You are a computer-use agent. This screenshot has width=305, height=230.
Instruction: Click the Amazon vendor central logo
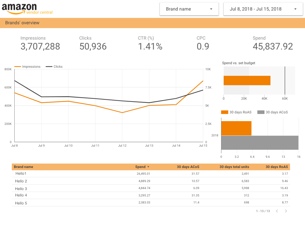pyautogui.click(x=27, y=9)
